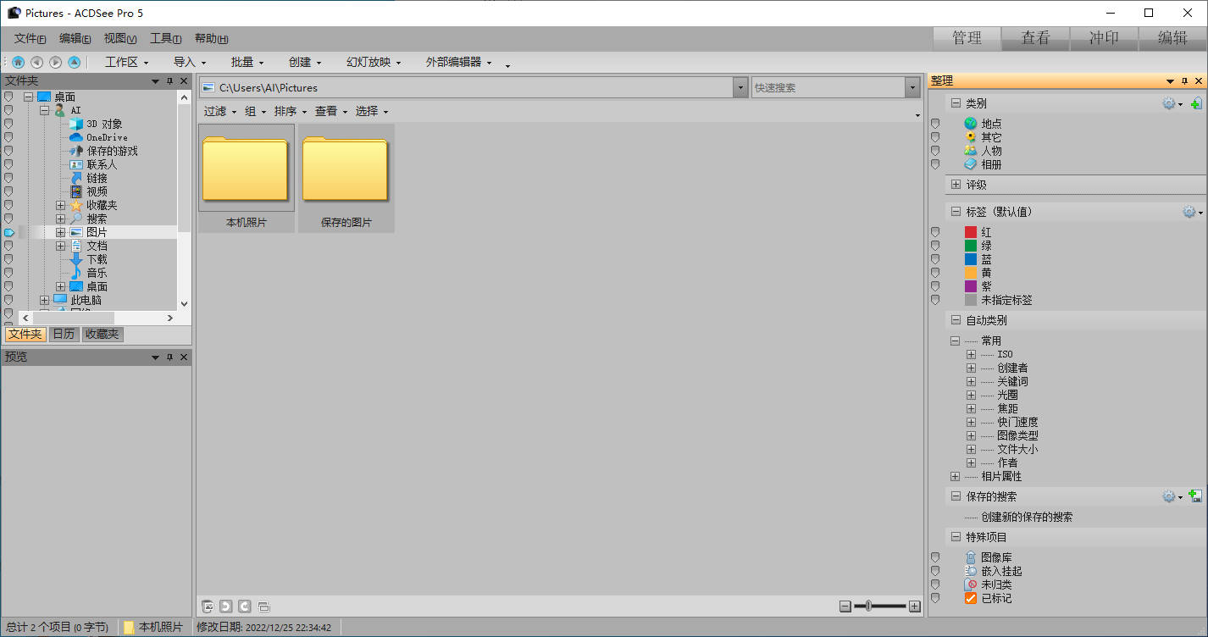Click the 幻灯放映 toolbar button
This screenshot has height=637, width=1208.
point(374,62)
